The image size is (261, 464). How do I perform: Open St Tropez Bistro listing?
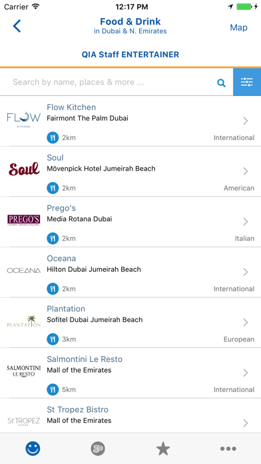point(130,415)
